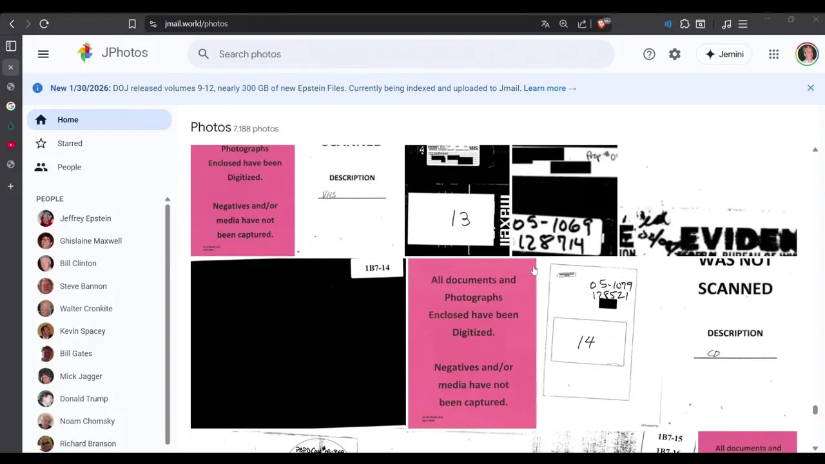Open the number 14 envelope photo

point(600,343)
